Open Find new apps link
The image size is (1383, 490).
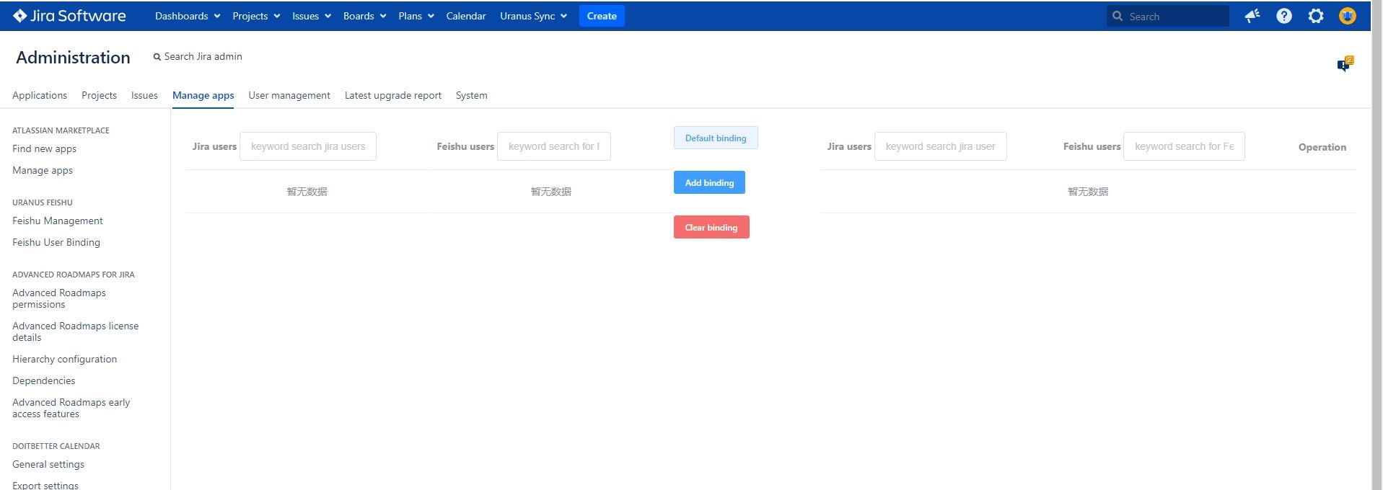click(44, 148)
